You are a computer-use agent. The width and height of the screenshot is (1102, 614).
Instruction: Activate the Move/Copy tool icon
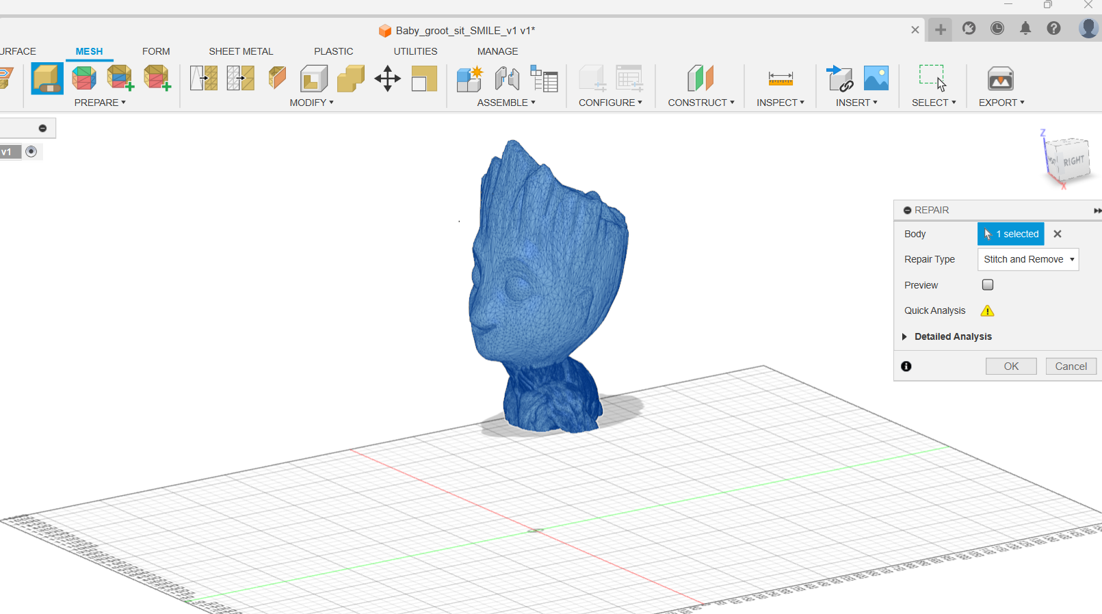tap(388, 78)
